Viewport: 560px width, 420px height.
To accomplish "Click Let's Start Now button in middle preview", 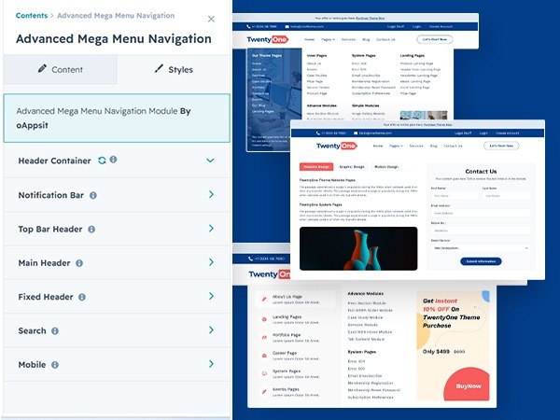I will click(501, 146).
